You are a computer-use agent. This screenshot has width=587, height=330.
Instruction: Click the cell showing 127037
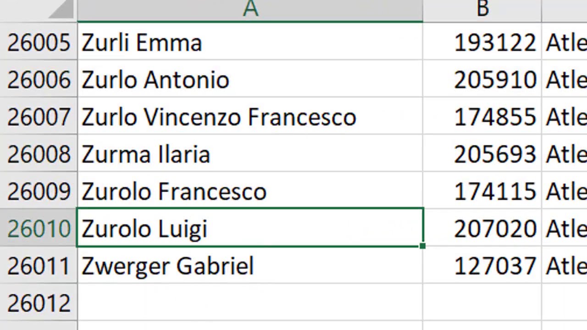[482, 266]
